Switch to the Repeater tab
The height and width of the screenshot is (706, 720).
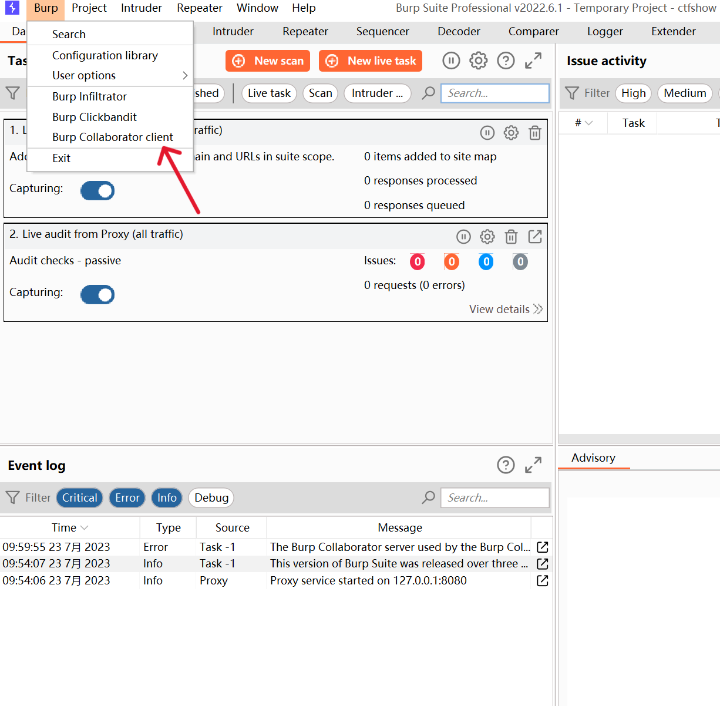pyautogui.click(x=305, y=32)
